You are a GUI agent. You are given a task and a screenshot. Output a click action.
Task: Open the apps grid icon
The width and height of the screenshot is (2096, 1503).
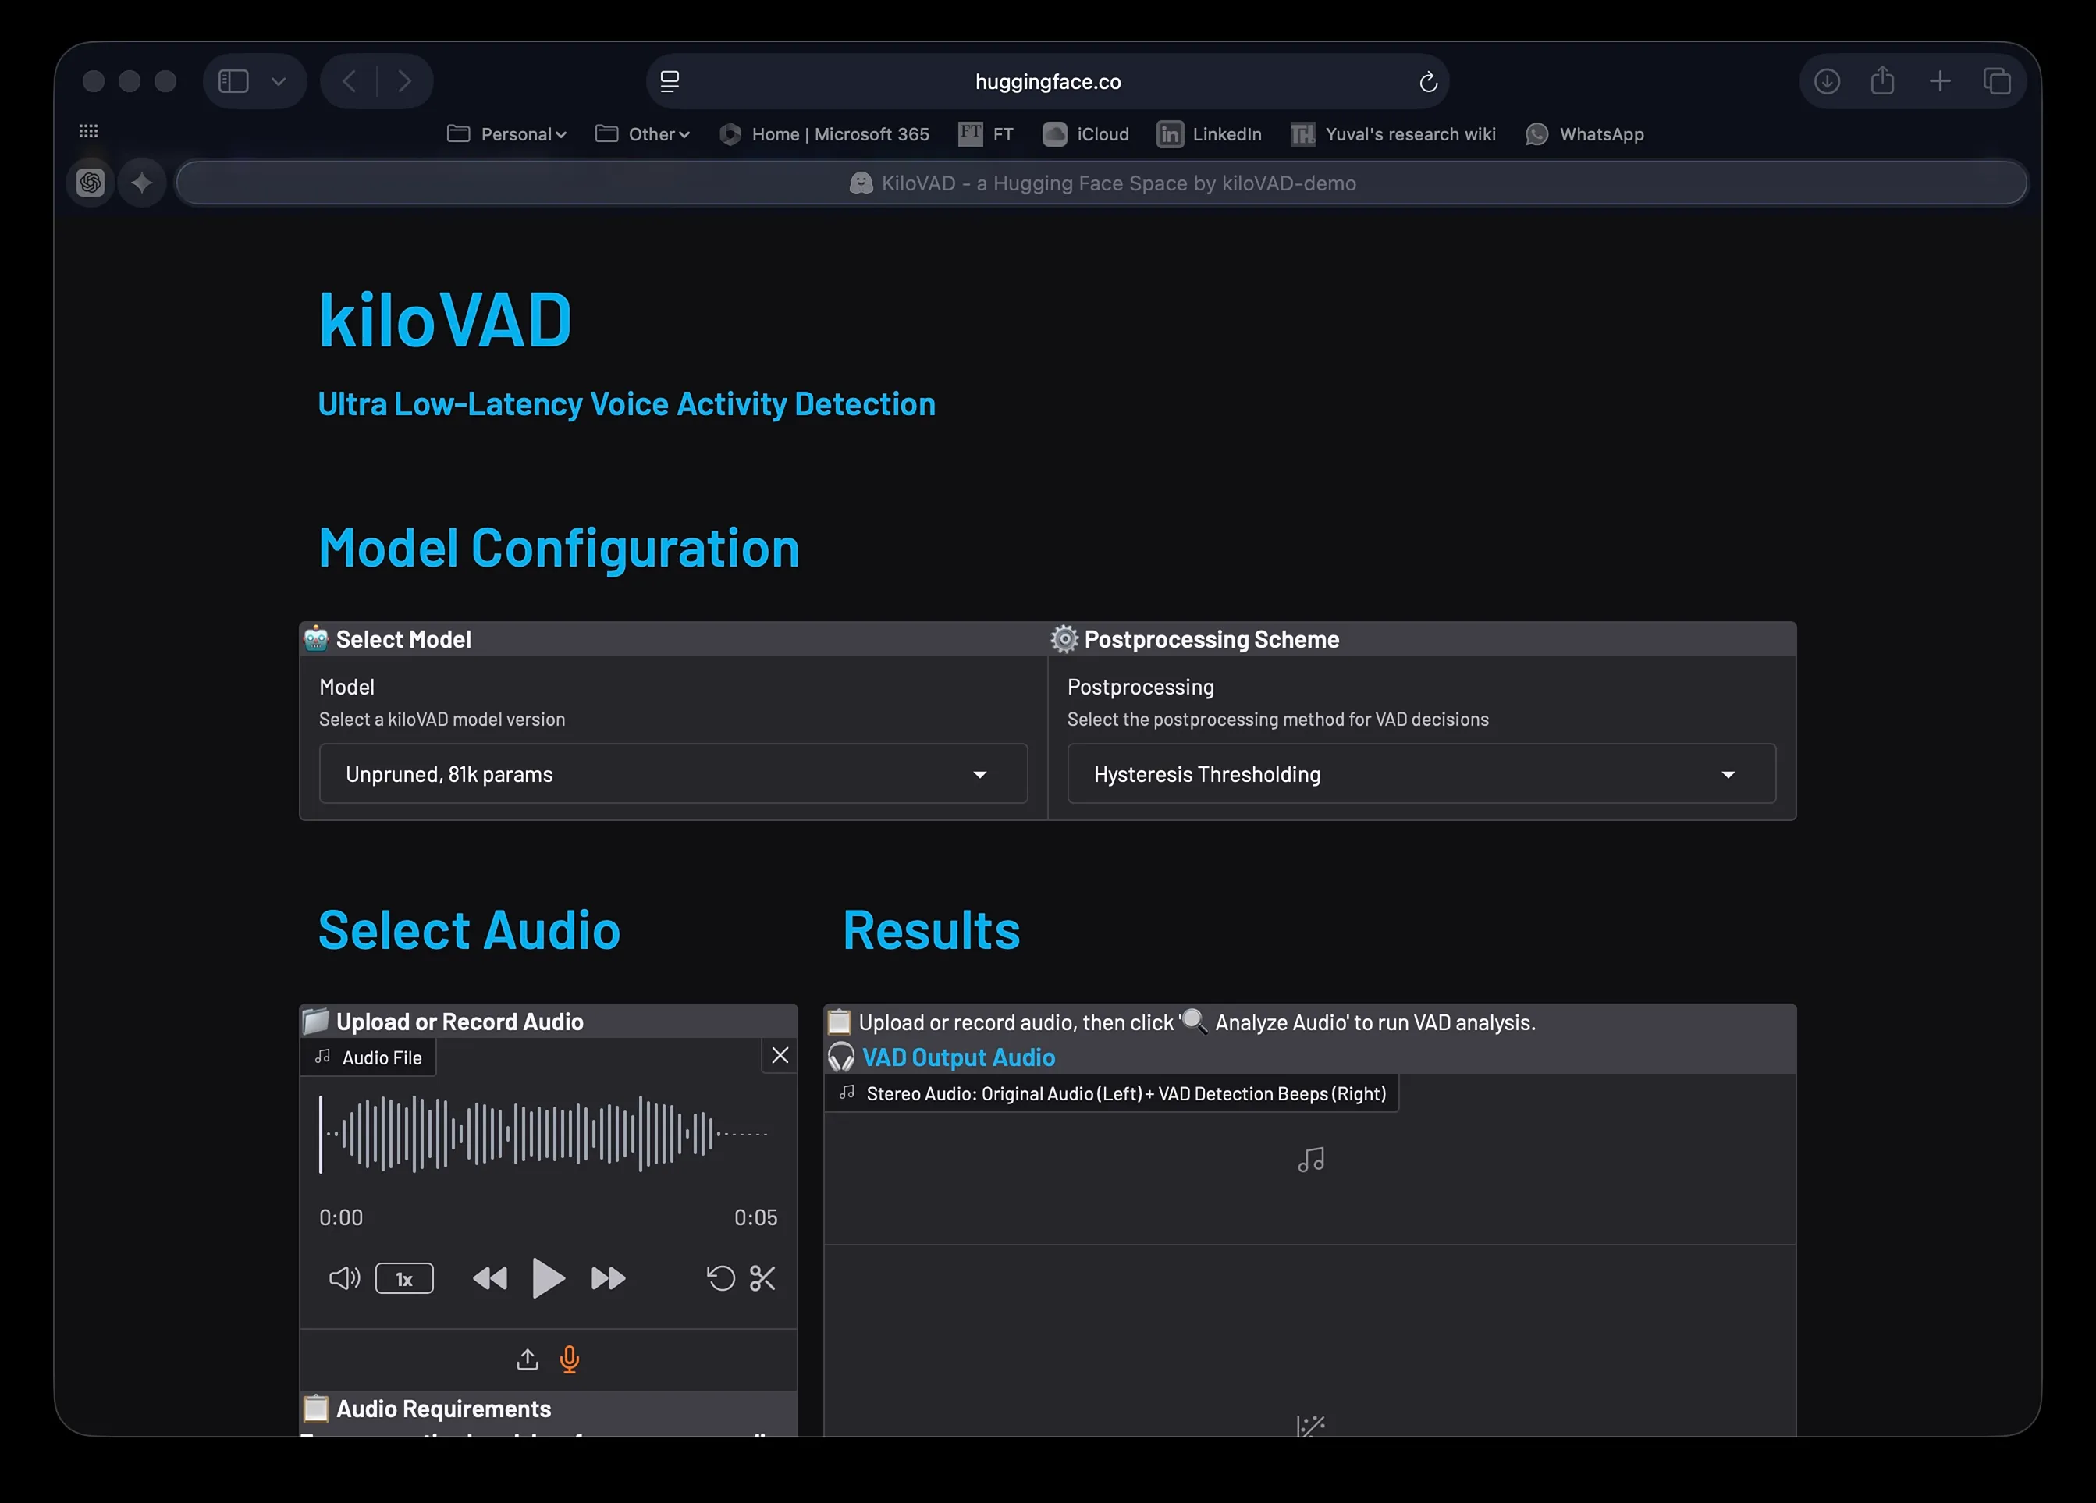point(89,131)
